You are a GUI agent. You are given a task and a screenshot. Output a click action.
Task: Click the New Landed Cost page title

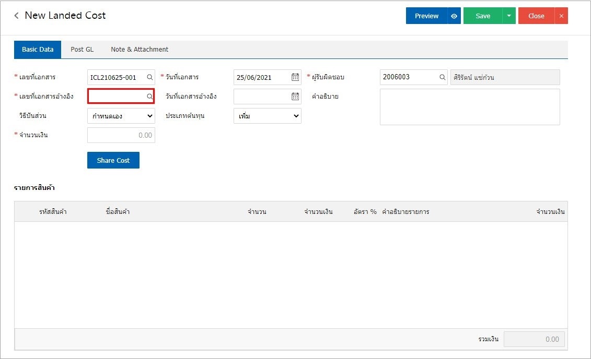[65, 16]
